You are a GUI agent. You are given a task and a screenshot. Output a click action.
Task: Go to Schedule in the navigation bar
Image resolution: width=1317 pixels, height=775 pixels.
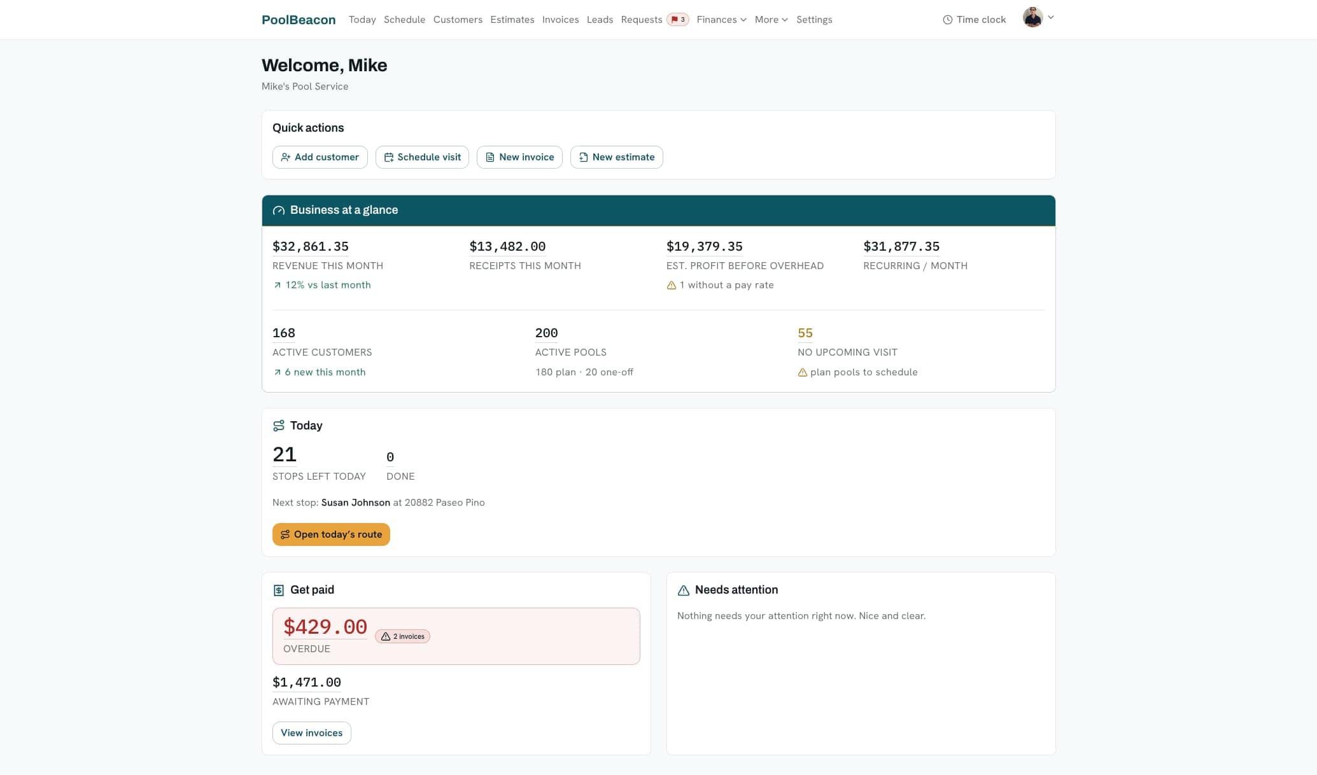point(404,20)
